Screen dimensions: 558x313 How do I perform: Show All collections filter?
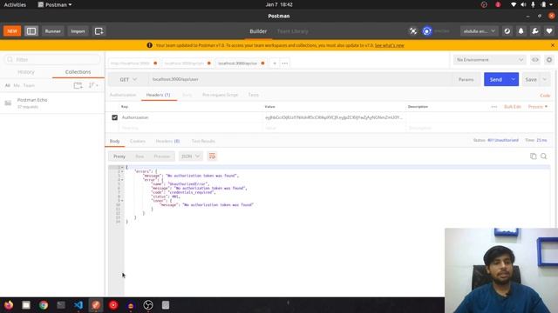pos(8,85)
